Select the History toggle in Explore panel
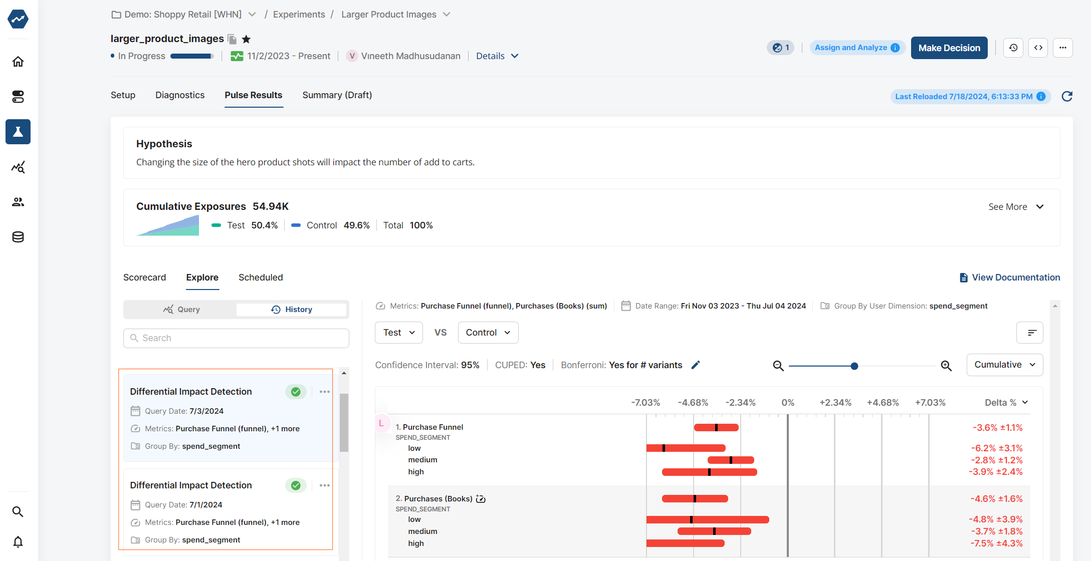The width and height of the screenshot is (1091, 561). pos(291,309)
